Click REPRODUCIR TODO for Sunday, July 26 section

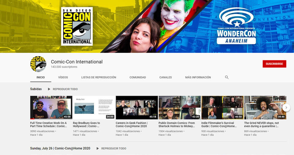coord(114,149)
